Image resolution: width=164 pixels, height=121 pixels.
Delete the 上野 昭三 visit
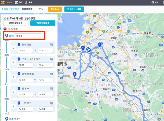click(x=52, y=103)
